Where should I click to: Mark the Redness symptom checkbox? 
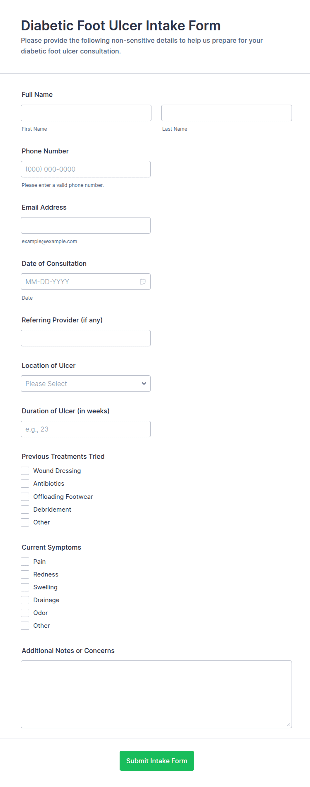pyautogui.click(x=25, y=574)
